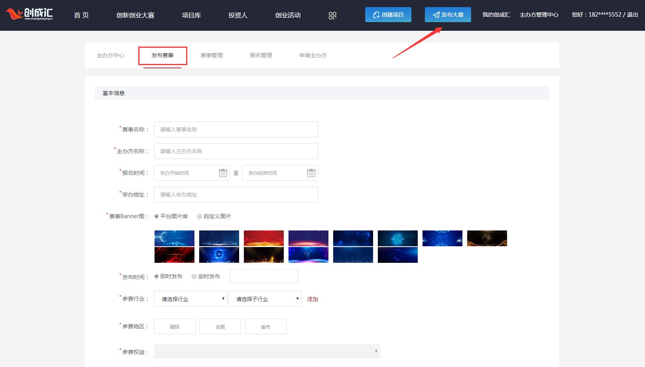Choose the 全国 region button
Image resolution: width=645 pixels, height=367 pixels.
click(x=220, y=327)
